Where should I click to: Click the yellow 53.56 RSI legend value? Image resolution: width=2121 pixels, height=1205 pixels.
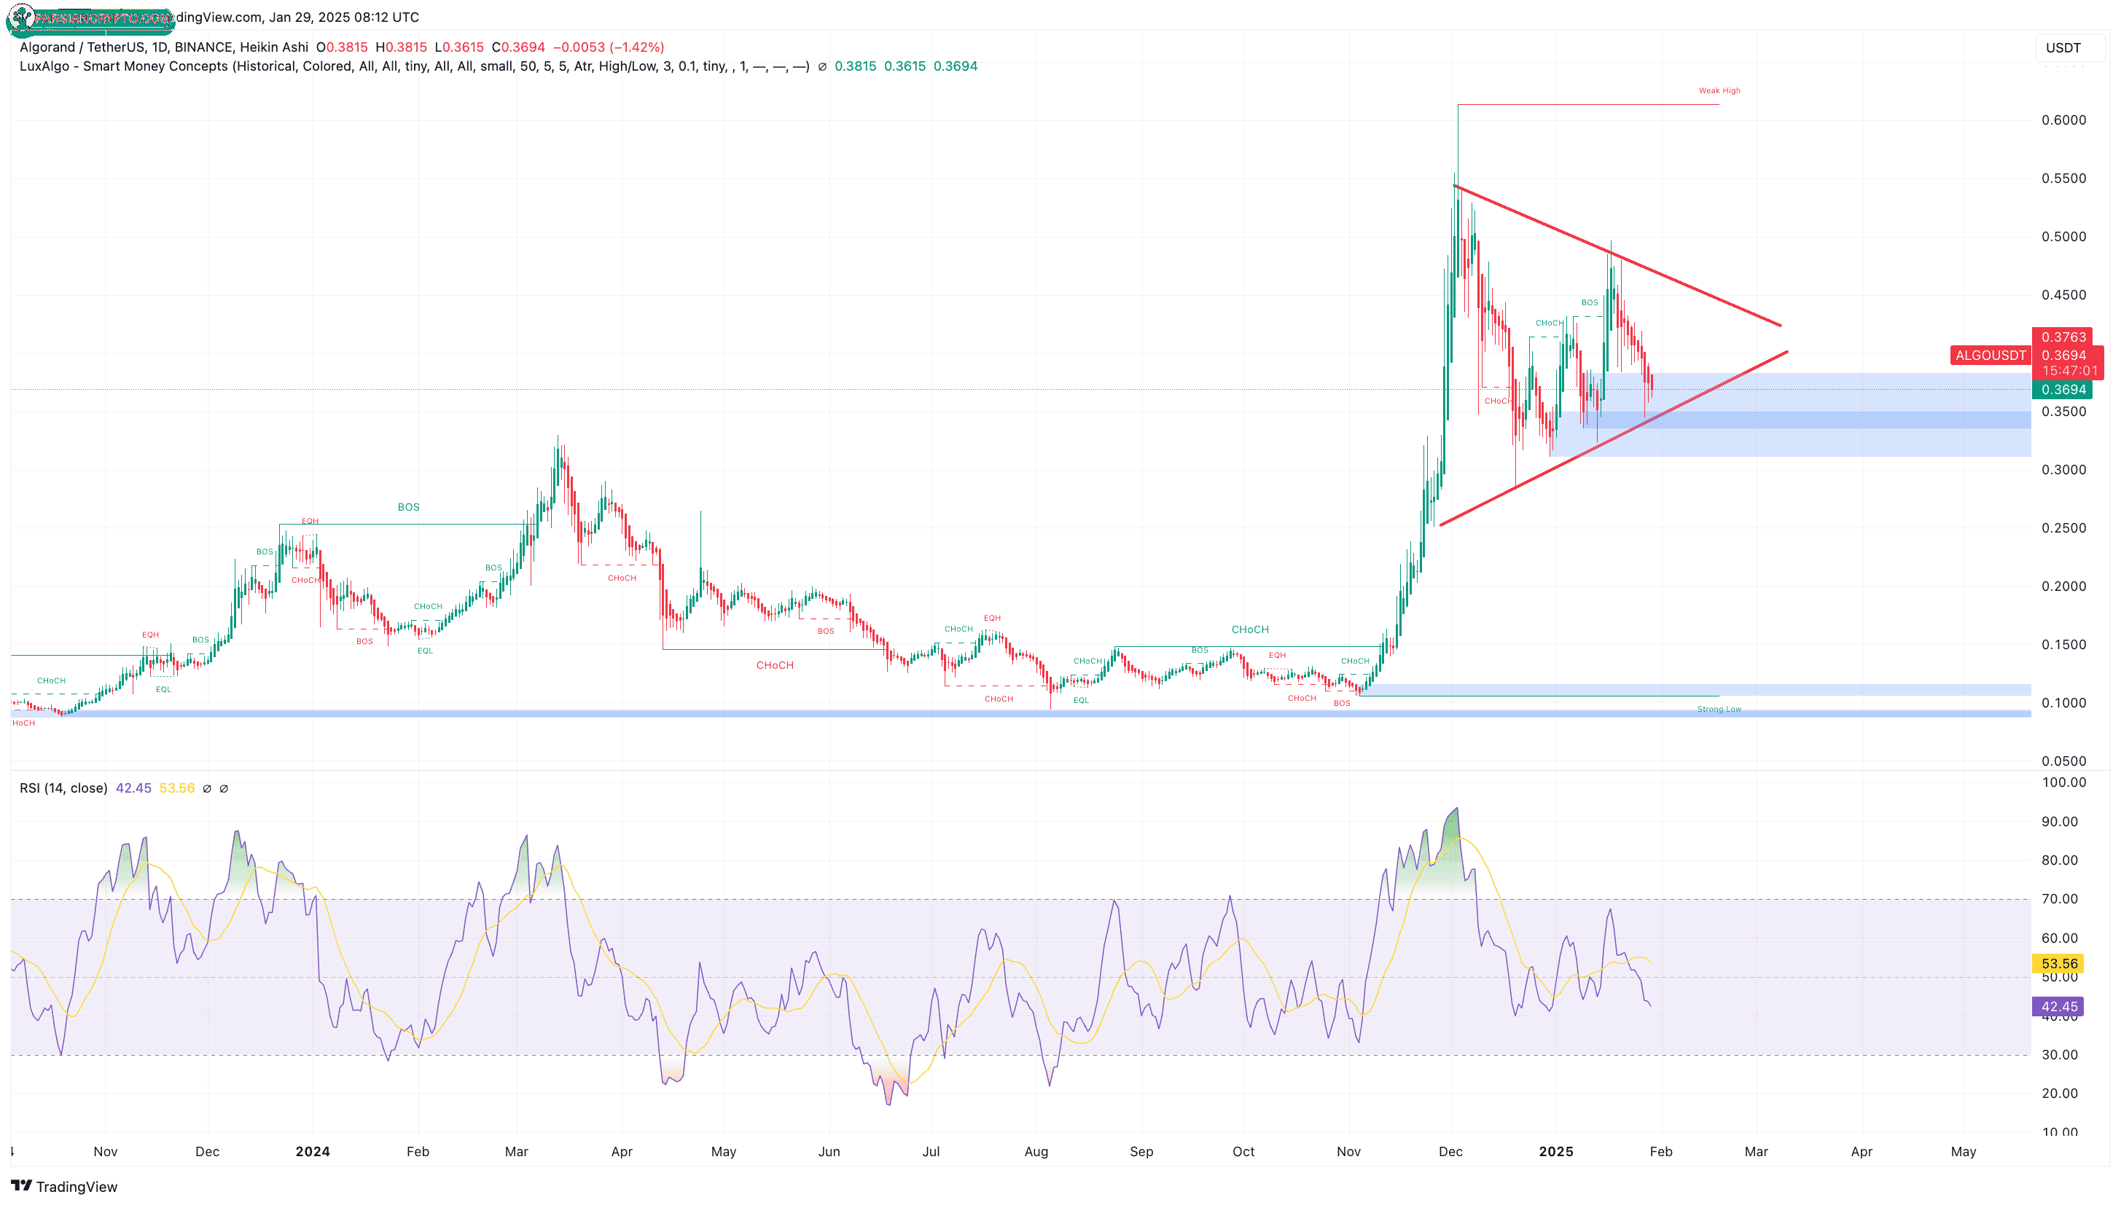[176, 788]
